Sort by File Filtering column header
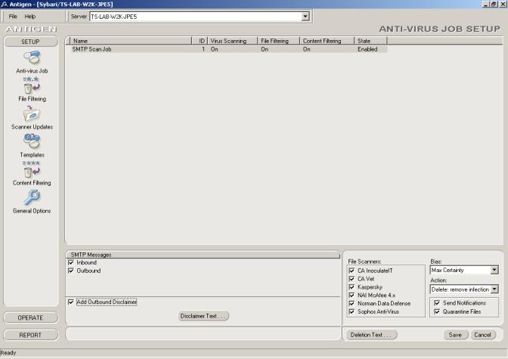The height and width of the screenshot is (359, 508). click(x=279, y=41)
